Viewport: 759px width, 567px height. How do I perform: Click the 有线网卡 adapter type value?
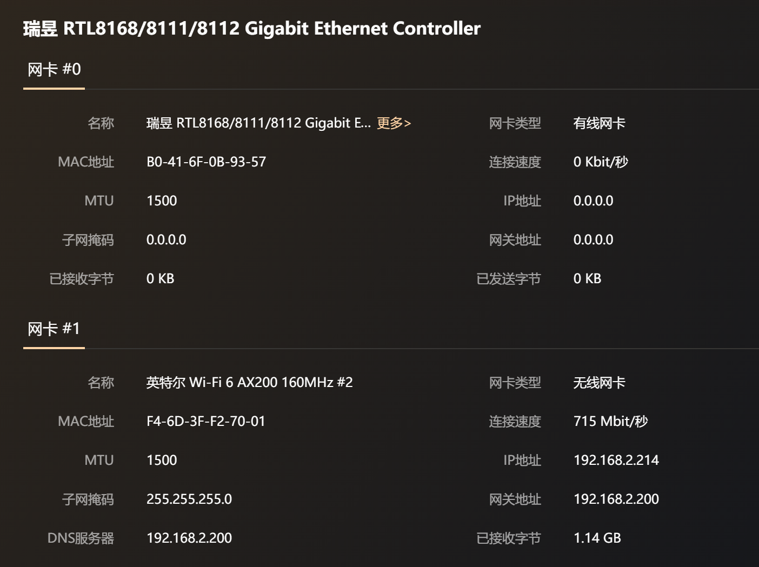[x=599, y=123]
